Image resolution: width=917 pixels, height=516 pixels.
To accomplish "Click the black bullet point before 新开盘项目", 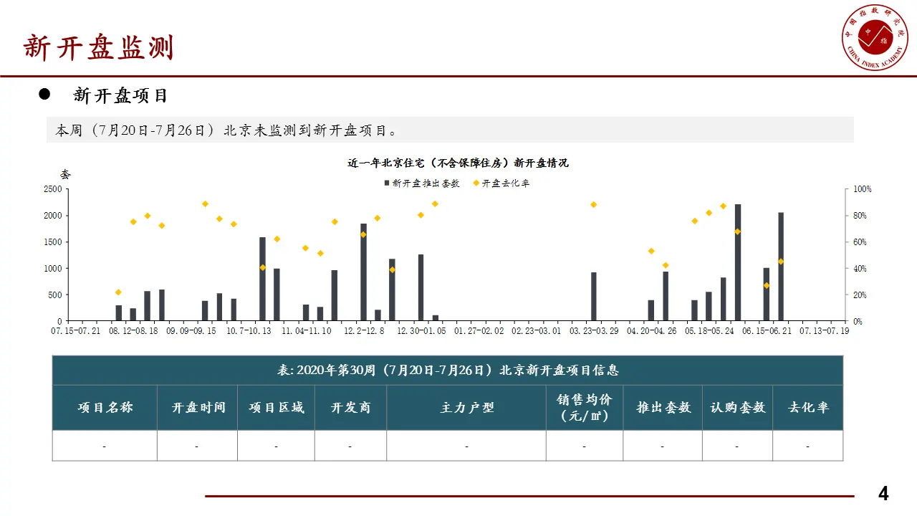I will pyautogui.click(x=44, y=95).
